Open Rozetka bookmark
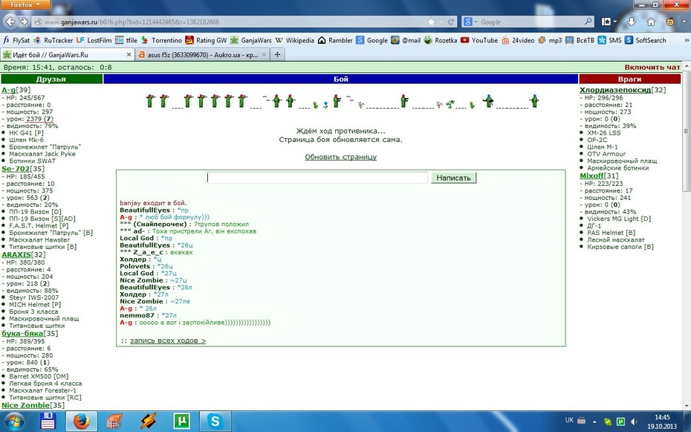Image resolution: width=691 pixels, height=432 pixels. click(x=441, y=40)
